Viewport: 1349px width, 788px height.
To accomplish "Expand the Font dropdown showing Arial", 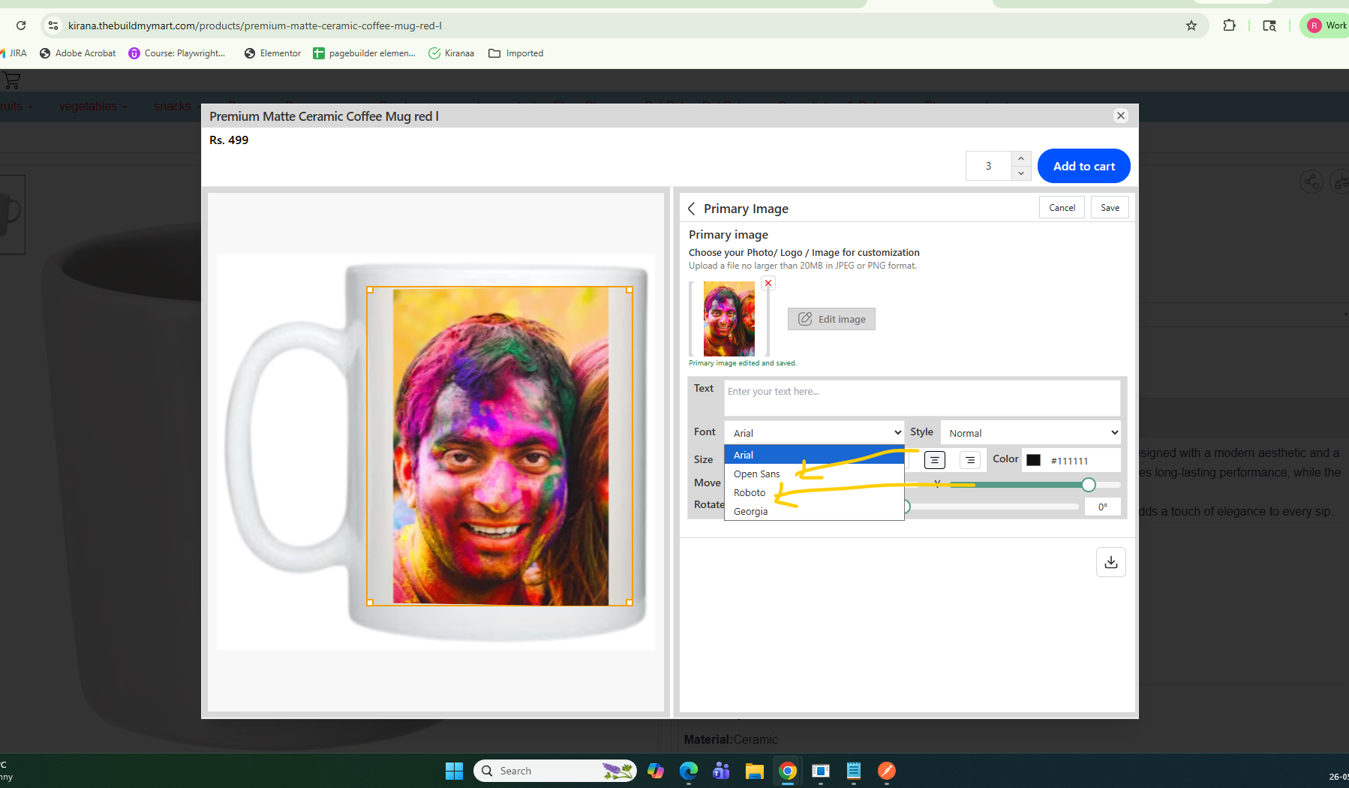I will [814, 432].
